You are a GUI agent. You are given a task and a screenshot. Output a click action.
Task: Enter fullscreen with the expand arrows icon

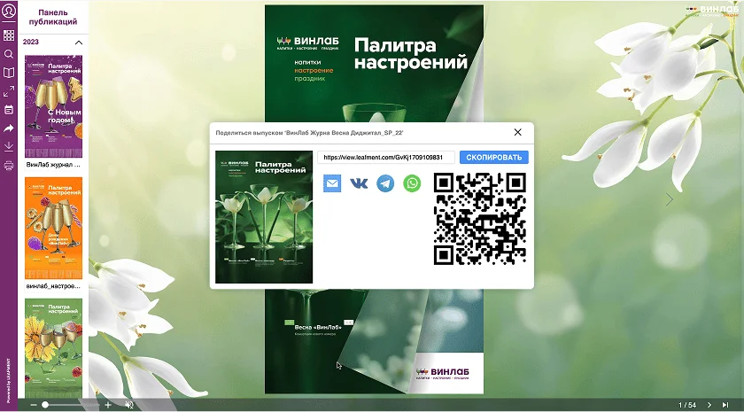(x=9, y=91)
